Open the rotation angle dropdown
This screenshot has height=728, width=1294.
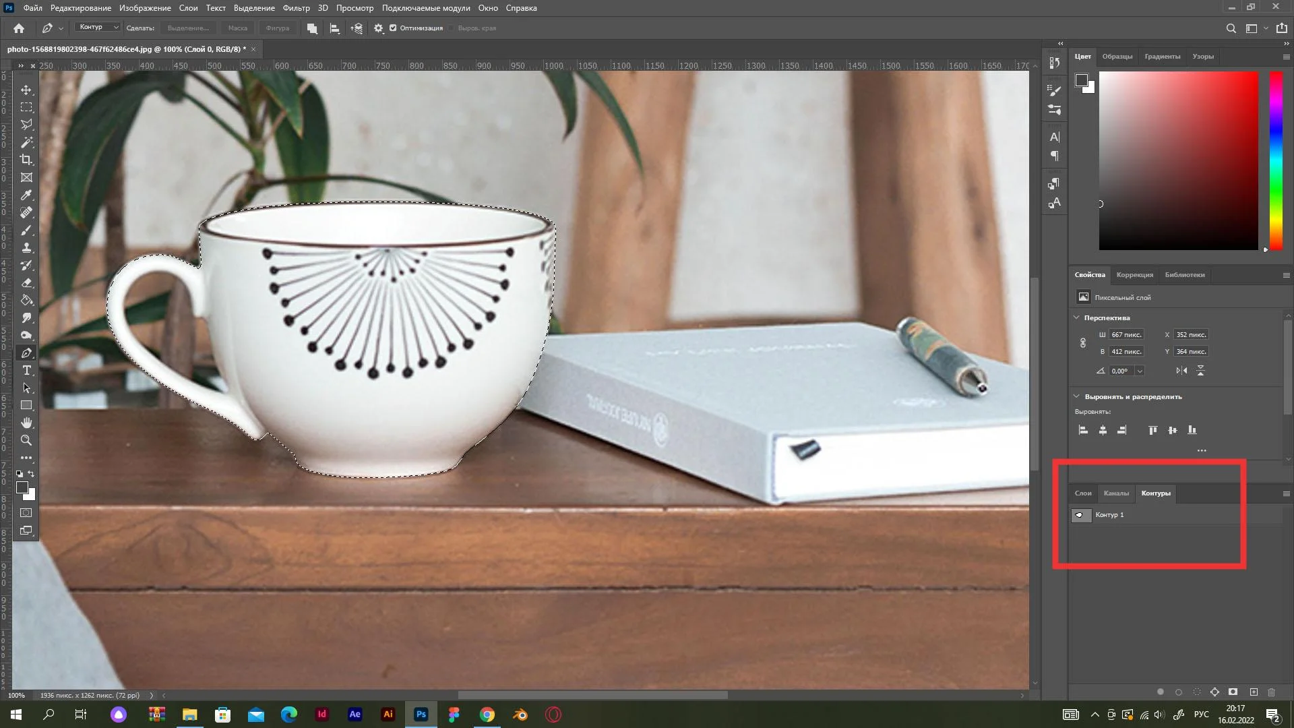(x=1140, y=371)
